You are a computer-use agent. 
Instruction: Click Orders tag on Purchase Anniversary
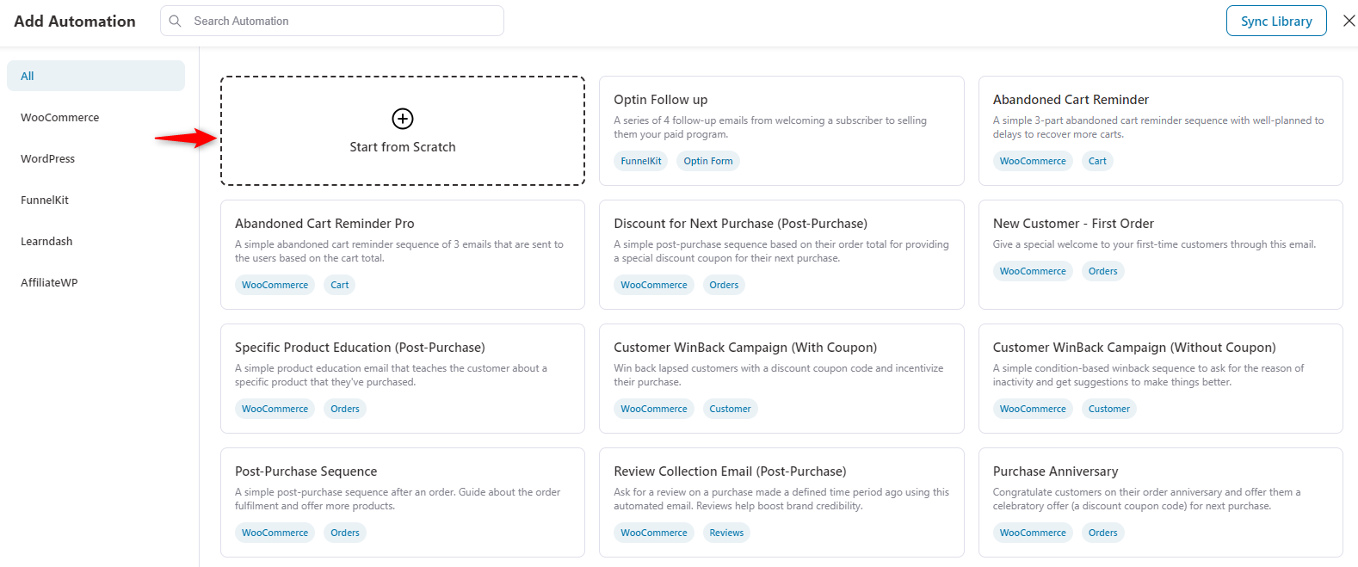pyautogui.click(x=1102, y=533)
